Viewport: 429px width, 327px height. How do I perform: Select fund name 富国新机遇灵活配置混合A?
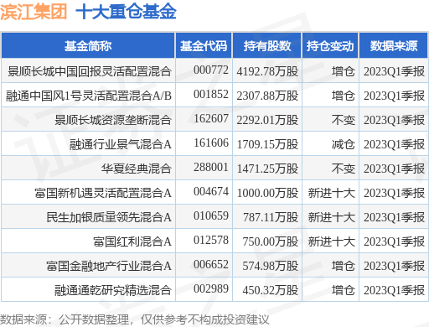103,193
